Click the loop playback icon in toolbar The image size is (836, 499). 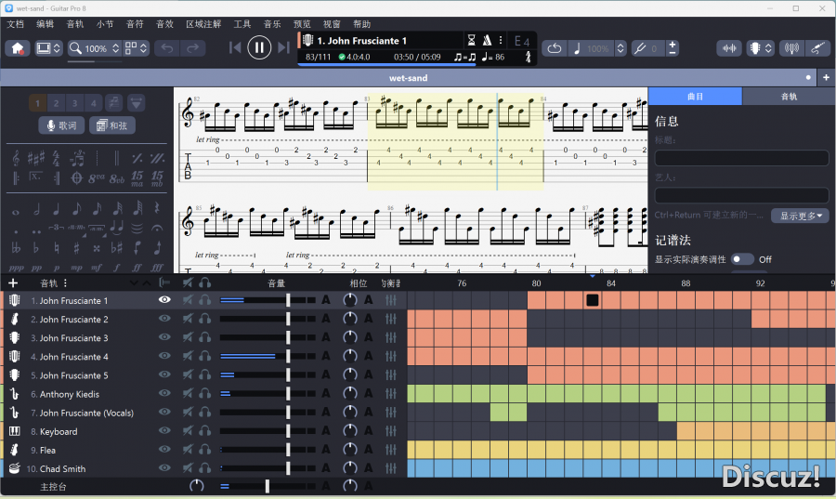pos(554,48)
